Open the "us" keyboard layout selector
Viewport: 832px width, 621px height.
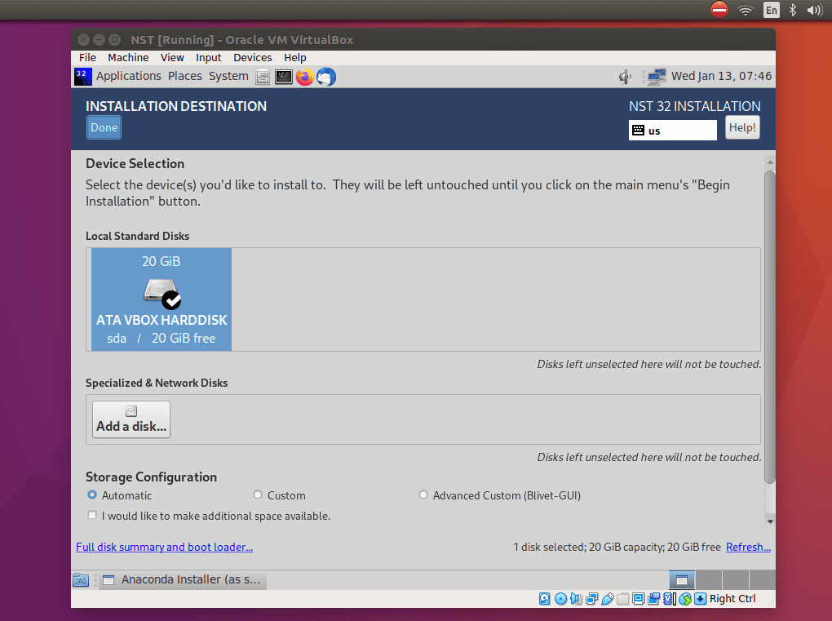(672, 128)
